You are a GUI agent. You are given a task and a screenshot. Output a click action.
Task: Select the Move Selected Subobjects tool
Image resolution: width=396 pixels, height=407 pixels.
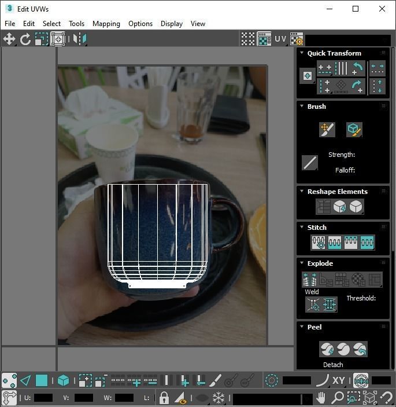tap(9, 39)
